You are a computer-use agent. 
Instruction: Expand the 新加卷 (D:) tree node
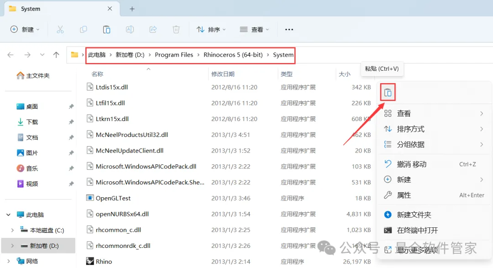pos(12,246)
